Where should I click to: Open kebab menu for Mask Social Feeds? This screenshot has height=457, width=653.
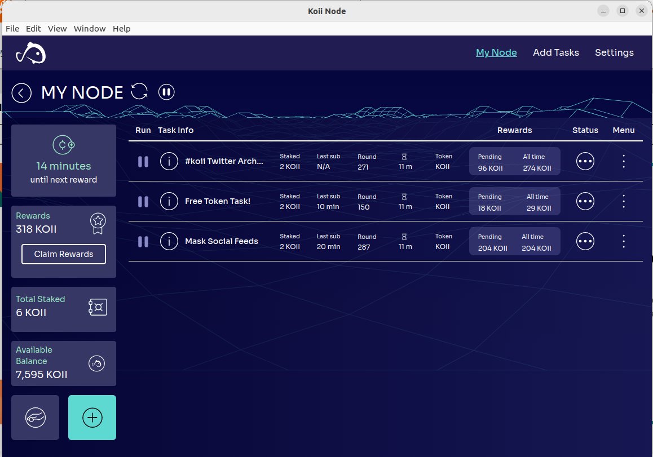tap(624, 241)
